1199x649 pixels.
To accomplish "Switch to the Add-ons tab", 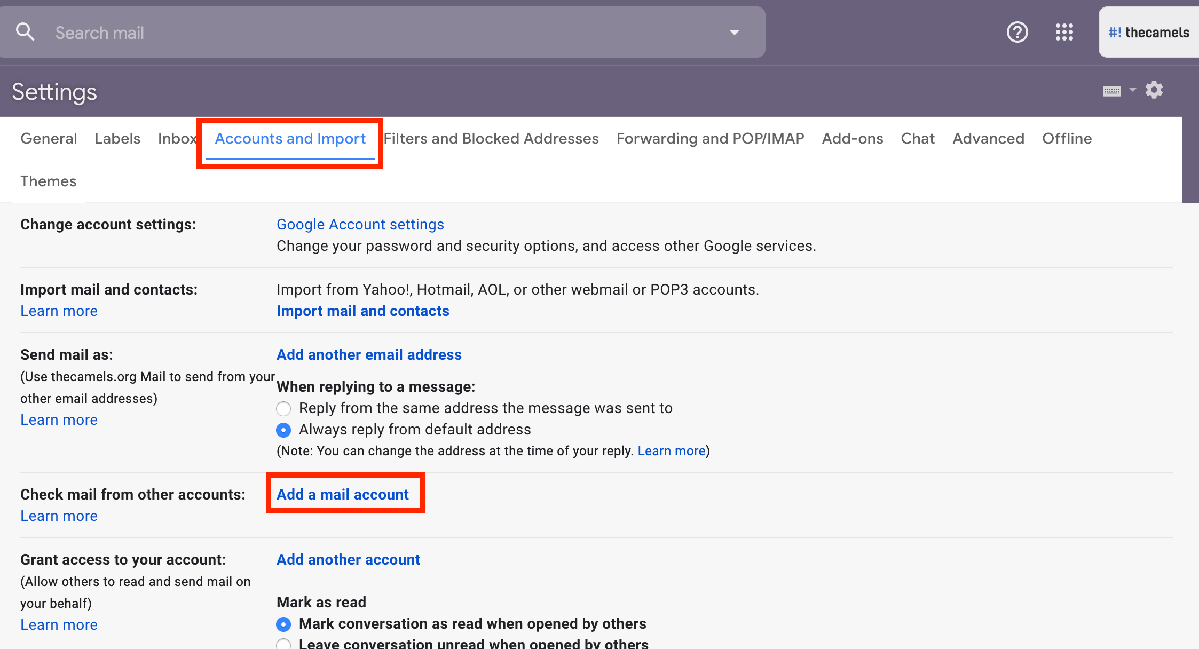I will pos(853,138).
